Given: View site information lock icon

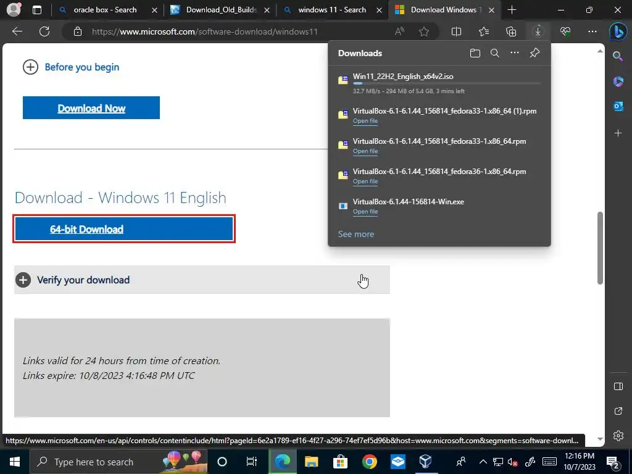Looking at the screenshot, I should 78,31.
